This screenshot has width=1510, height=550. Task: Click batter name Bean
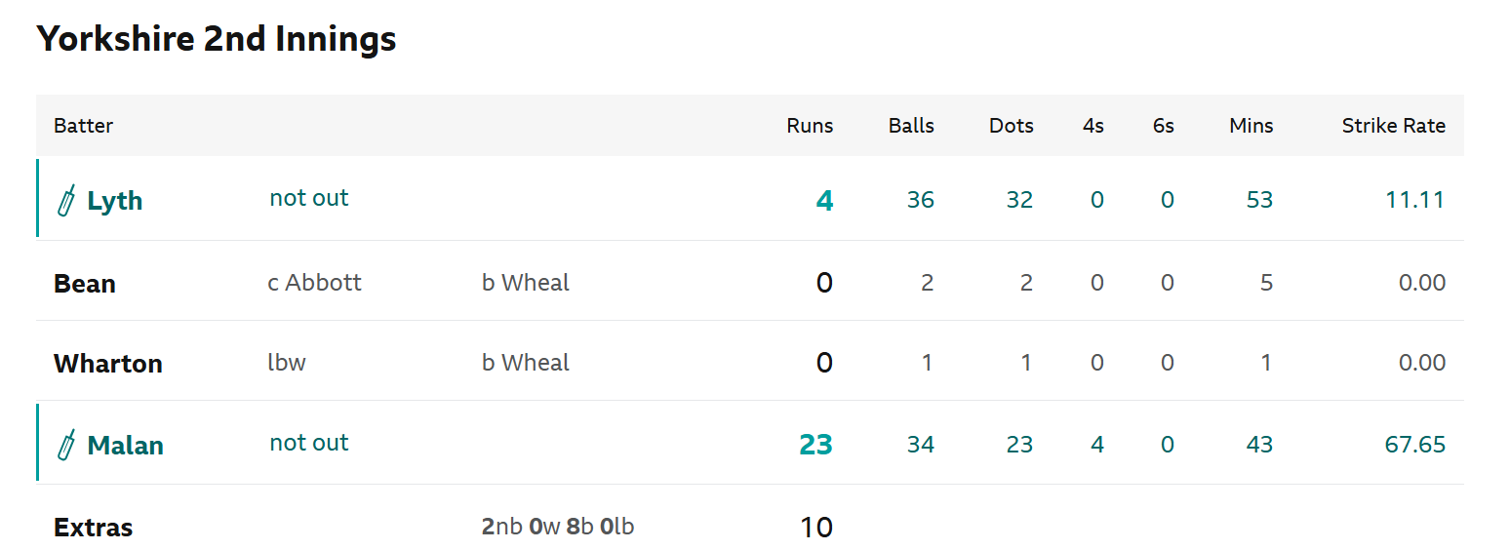point(85,284)
